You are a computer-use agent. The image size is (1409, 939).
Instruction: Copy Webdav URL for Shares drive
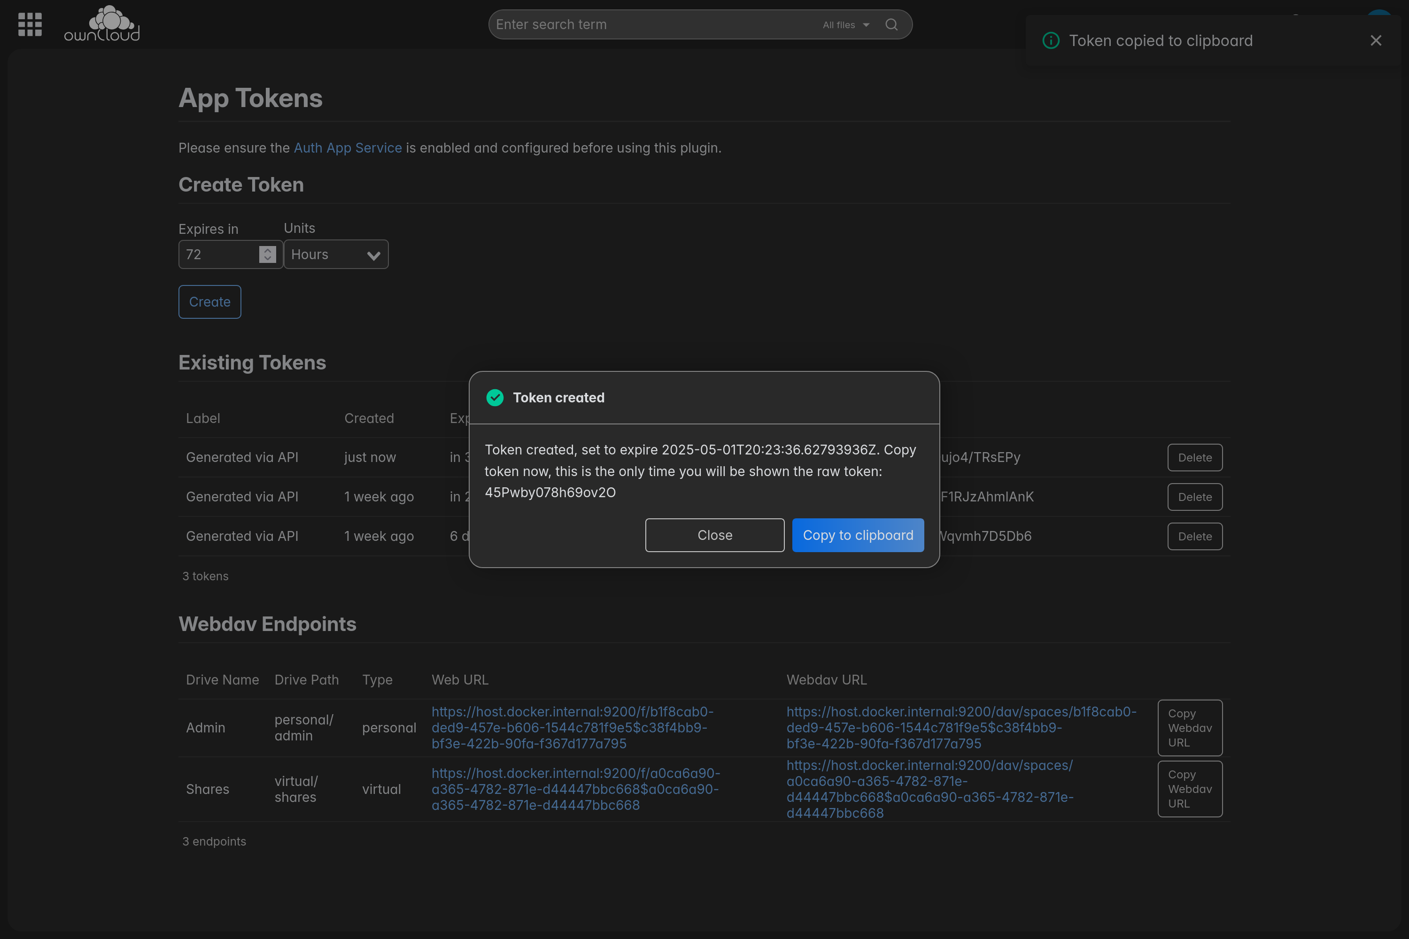tap(1190, 789)
